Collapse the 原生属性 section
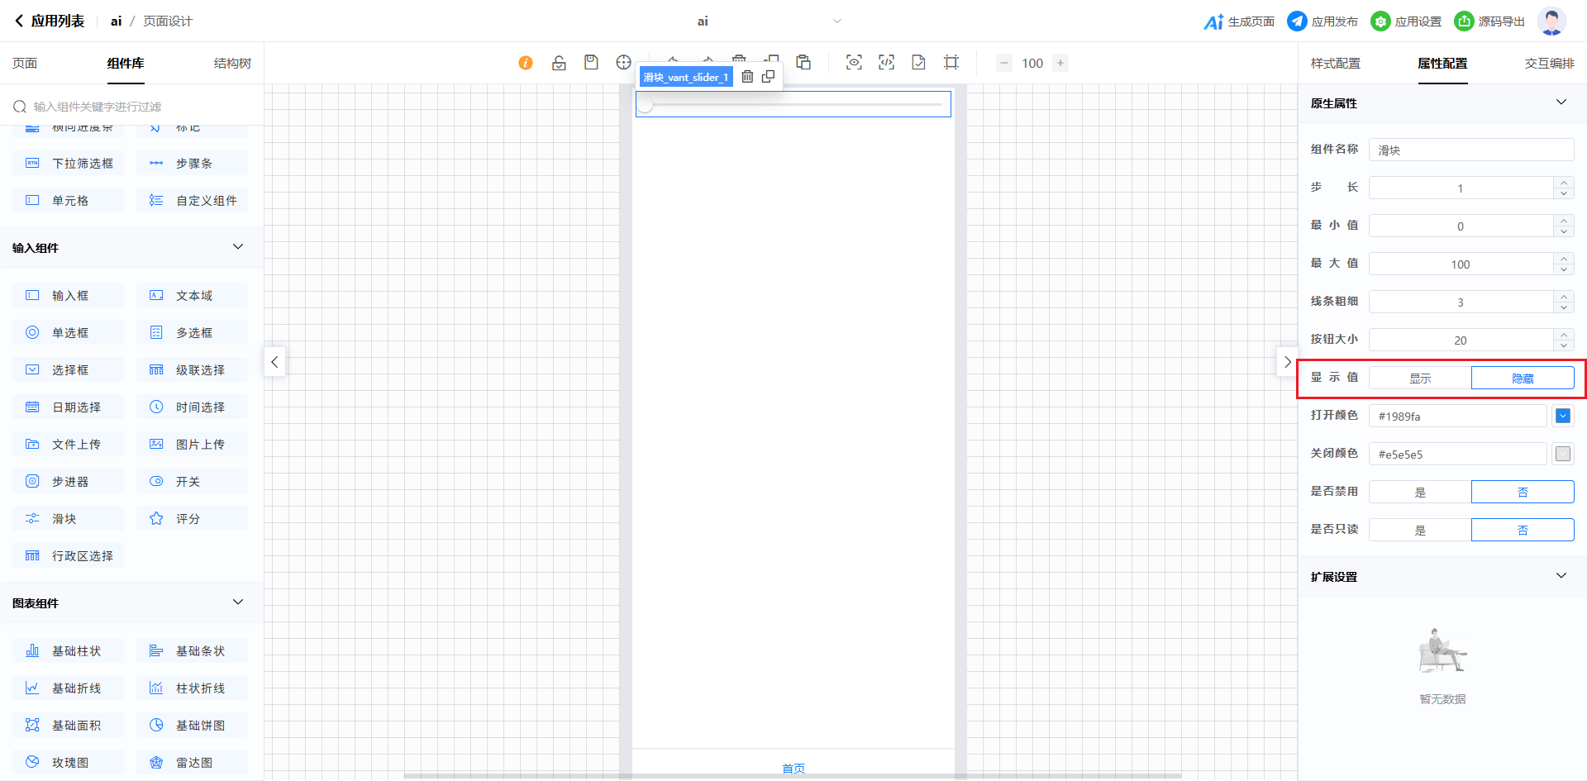The width and height of the screenshot is (1587, 781). 1561,102
